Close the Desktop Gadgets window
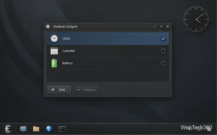This screenshot has width=217, height=135. click(x=167, y=26)
